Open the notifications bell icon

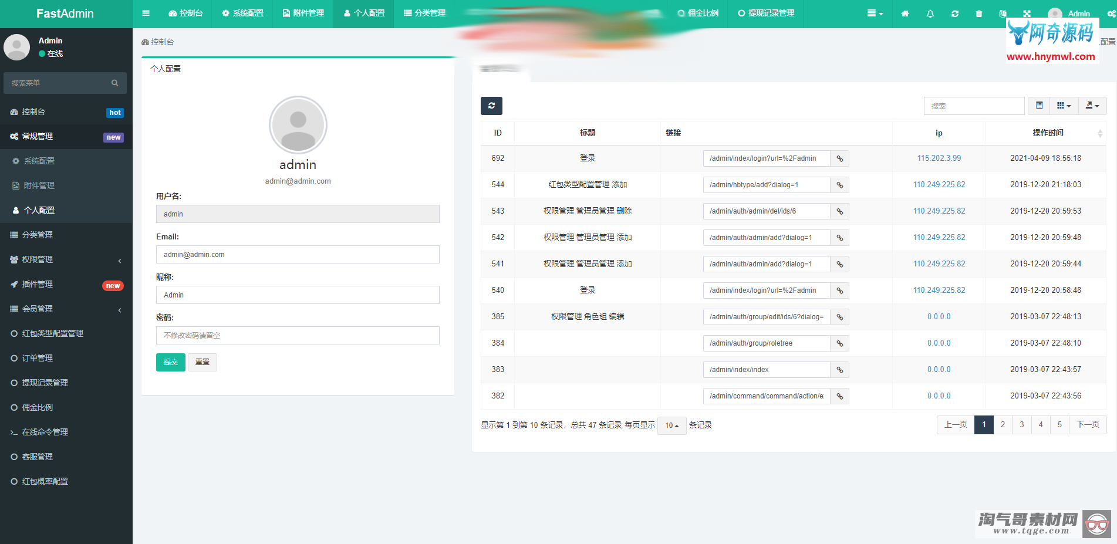click(x=930, y=13)
